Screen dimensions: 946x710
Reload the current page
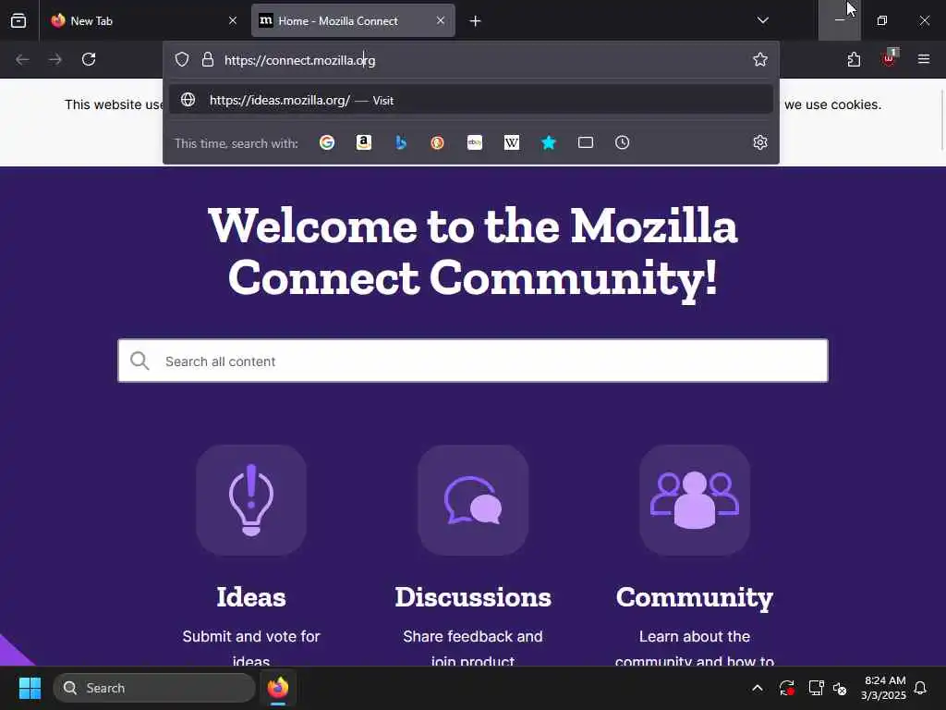pyautogui.click(x=89, y=59)
